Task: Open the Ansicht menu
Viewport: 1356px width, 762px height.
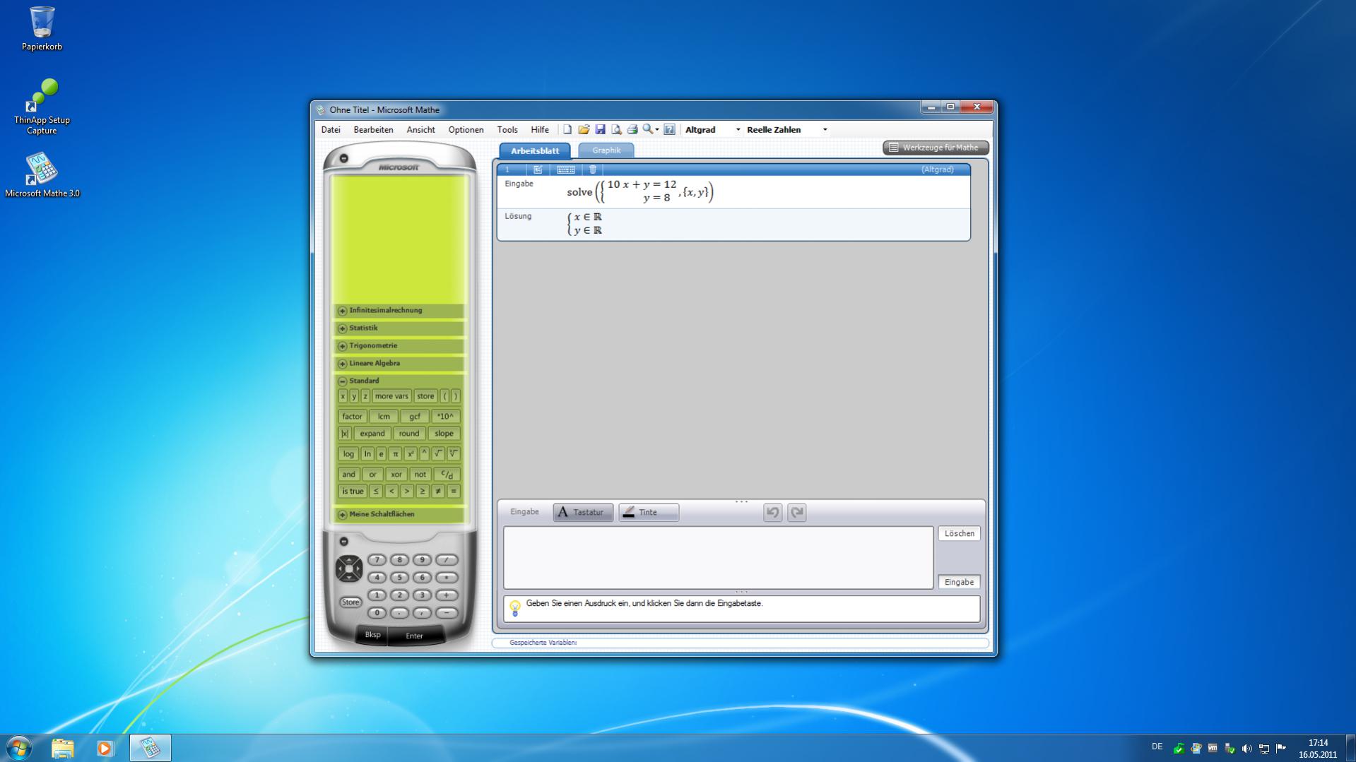Action: 420,130
